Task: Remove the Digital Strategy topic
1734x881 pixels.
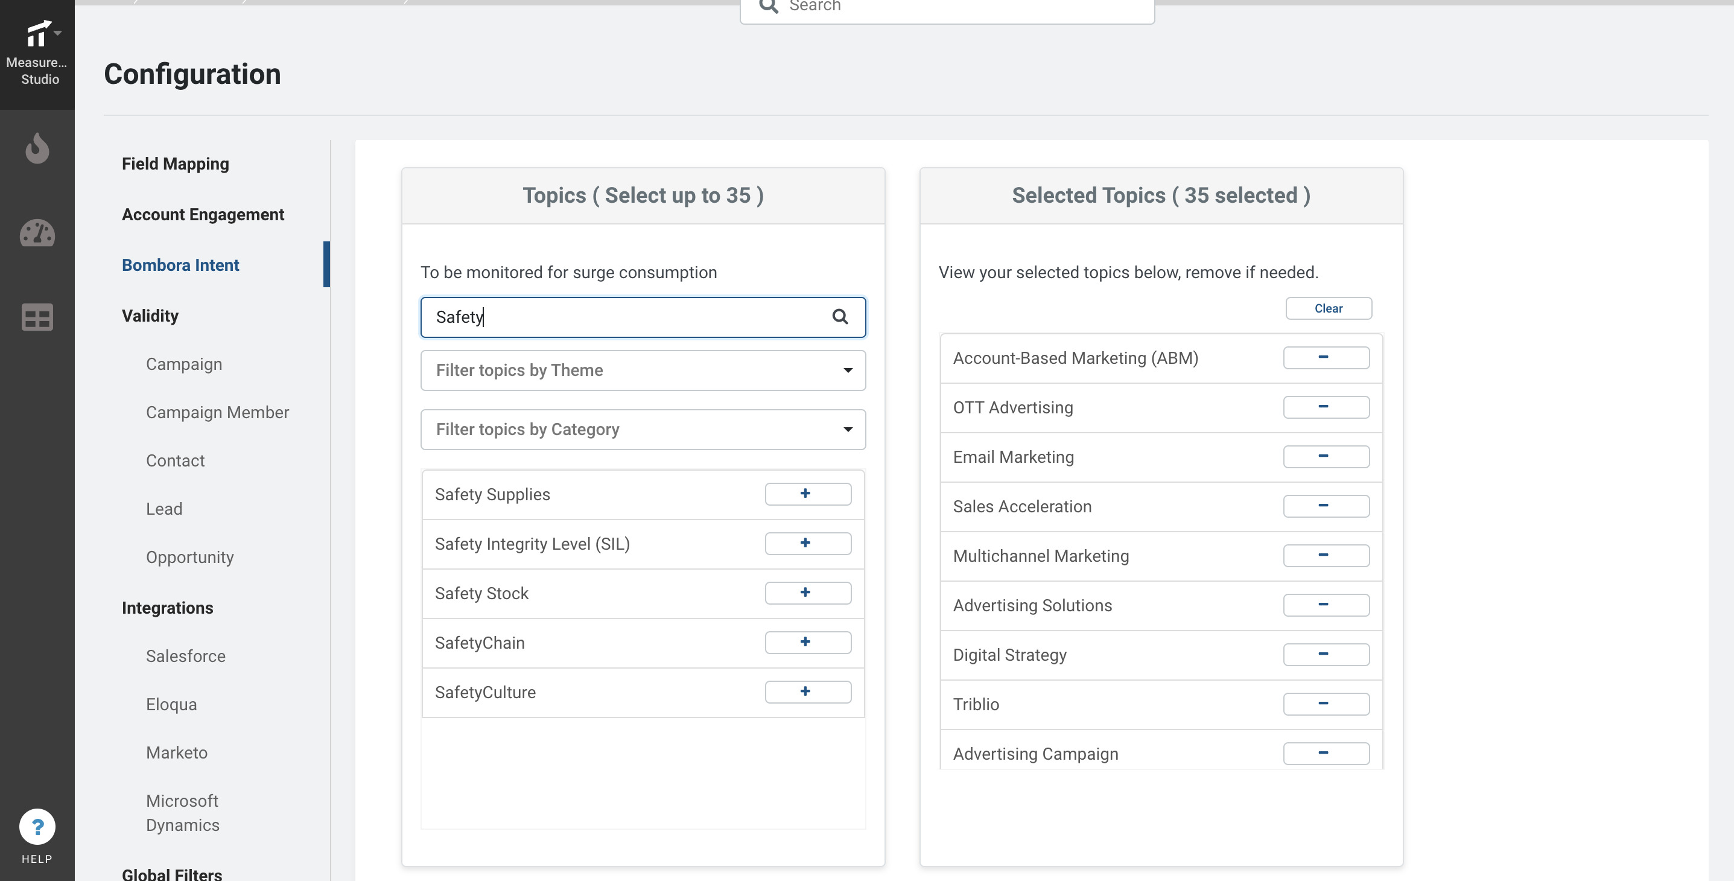Action: click(x=1326, y=654)
